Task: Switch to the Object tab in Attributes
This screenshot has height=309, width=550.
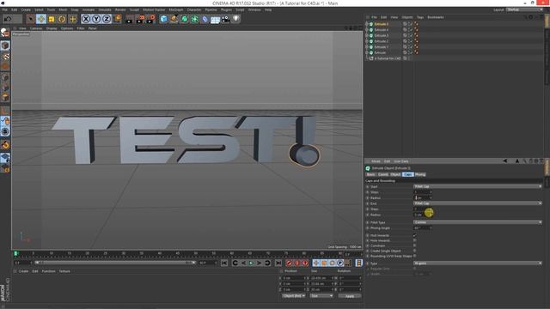Action: pyautogui.click(x=395, y=174)
